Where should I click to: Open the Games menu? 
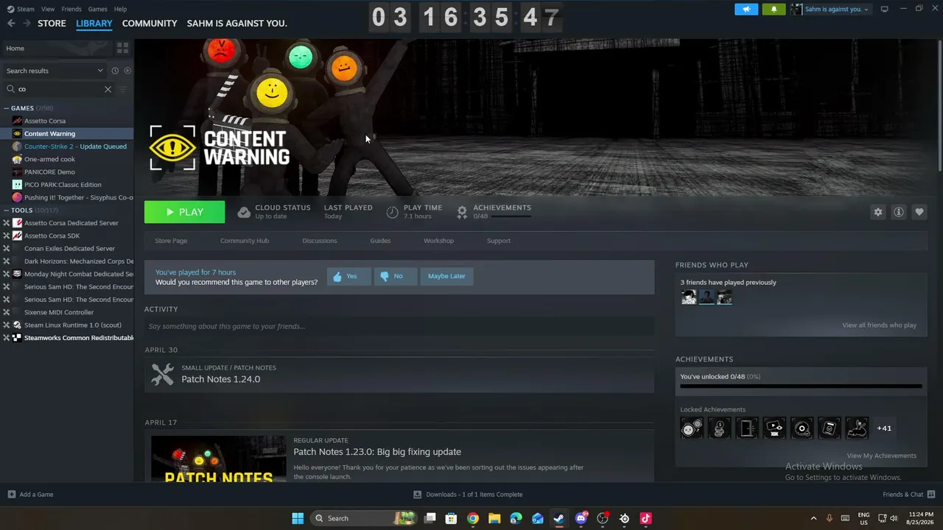tap(98, 9)
